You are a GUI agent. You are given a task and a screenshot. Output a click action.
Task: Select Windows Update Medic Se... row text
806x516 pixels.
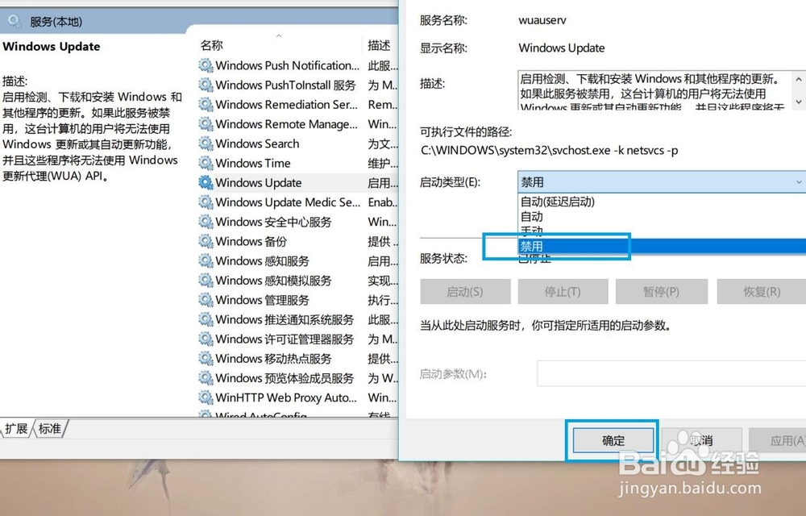coord(288,202)
